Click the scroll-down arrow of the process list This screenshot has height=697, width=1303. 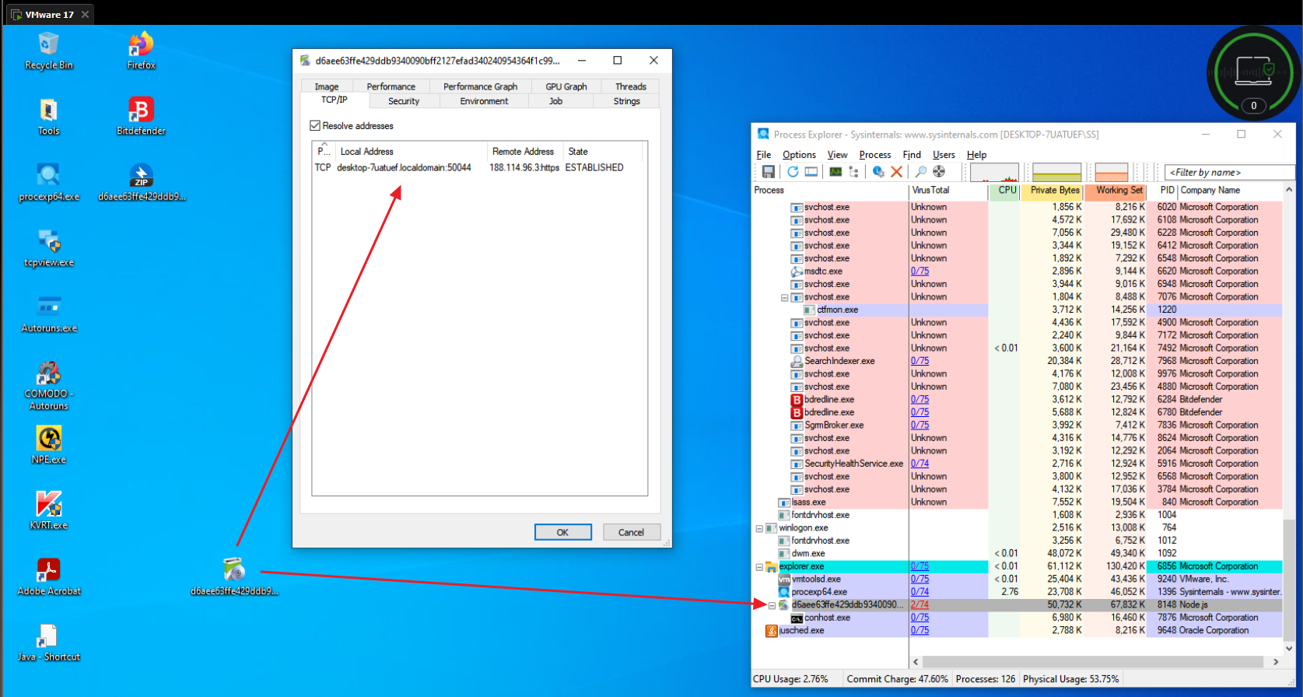(x=1289, y=648)
